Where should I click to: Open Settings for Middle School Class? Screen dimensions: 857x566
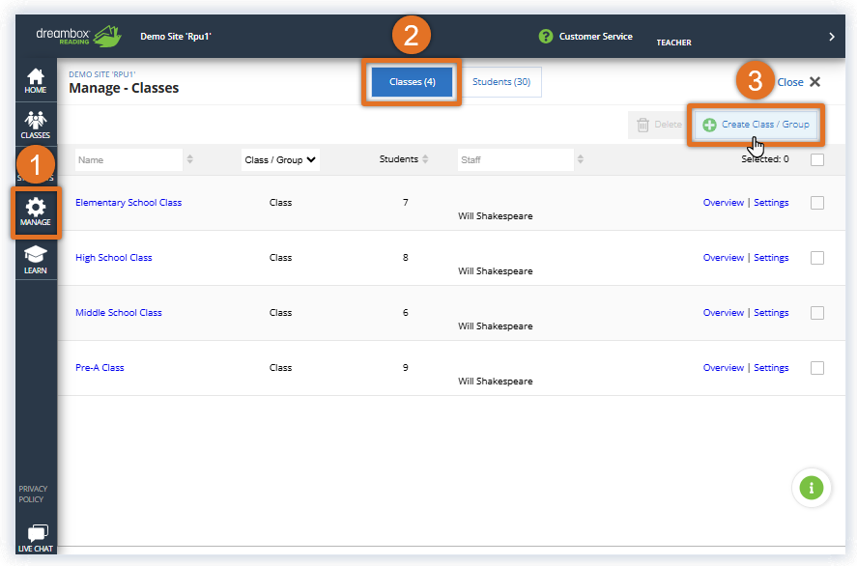(x=771, y=313)
